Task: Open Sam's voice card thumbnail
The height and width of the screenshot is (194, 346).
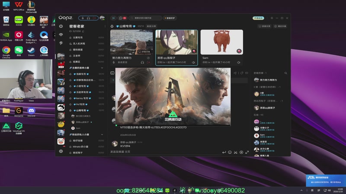Action: pyautogui.click(x=222, y=42)
